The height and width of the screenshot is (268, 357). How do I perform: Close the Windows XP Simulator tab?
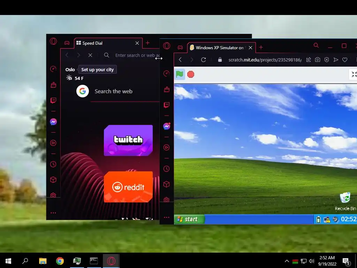tap(250, 47)
